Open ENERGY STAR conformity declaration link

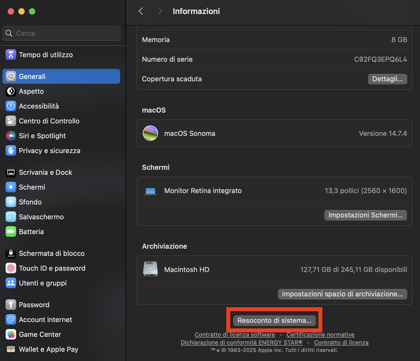click(241, 342)
